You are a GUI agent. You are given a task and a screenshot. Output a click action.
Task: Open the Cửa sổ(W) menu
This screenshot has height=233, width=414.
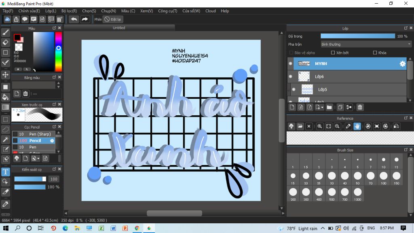[191, 11]
